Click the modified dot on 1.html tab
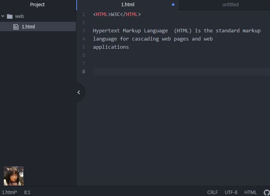 coord(173,5)
